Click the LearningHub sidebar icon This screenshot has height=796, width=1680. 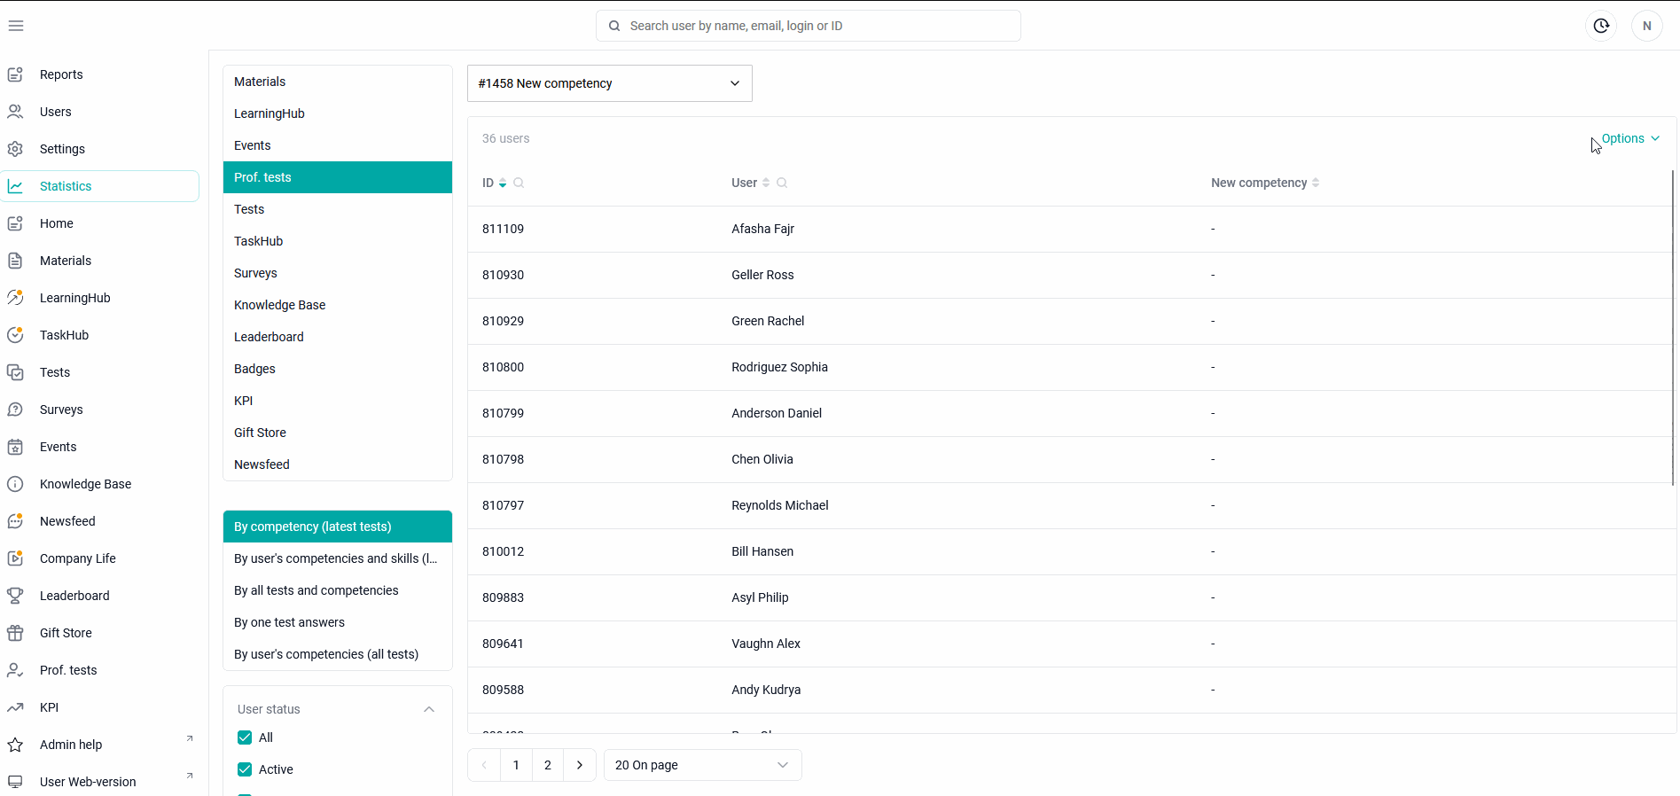tap(15, 298)
